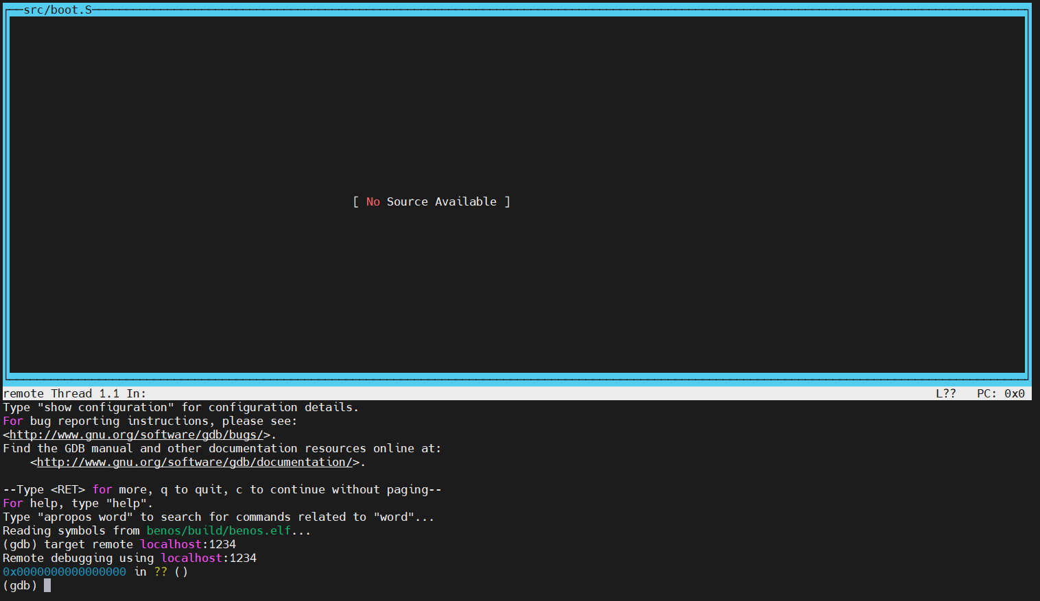Click the "For bug reporting instructions" line
This screenshot has height=601, width=1040.
150,421
